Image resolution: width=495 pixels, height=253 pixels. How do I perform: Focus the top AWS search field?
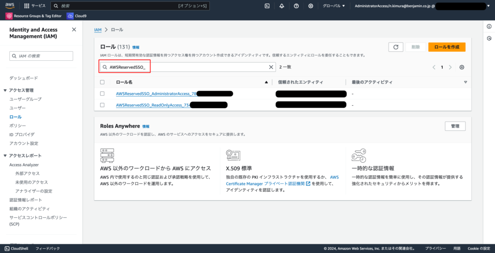pyautogui.click(x=130, y=6)
